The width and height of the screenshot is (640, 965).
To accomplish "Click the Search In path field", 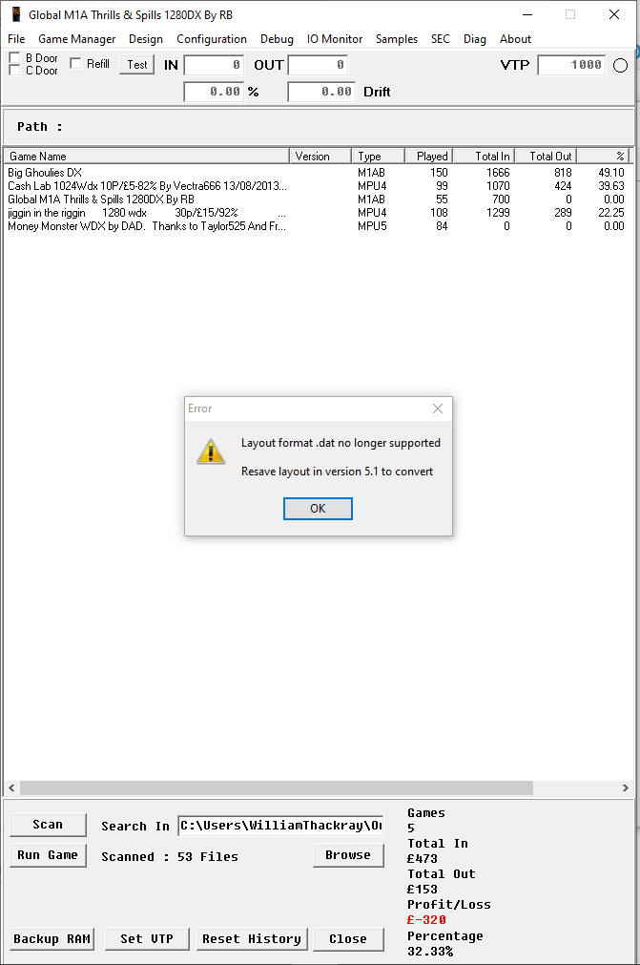I will point(281,826).
